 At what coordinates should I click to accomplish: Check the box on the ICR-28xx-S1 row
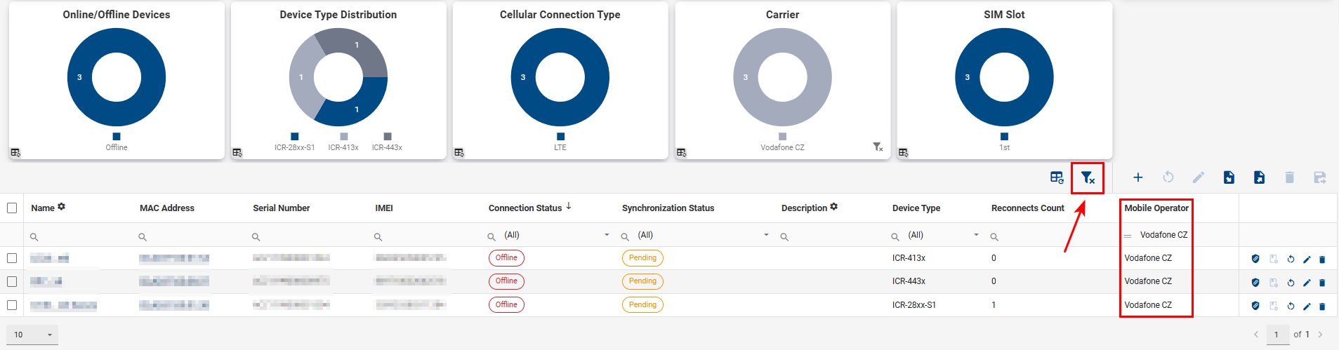[12, 305]
